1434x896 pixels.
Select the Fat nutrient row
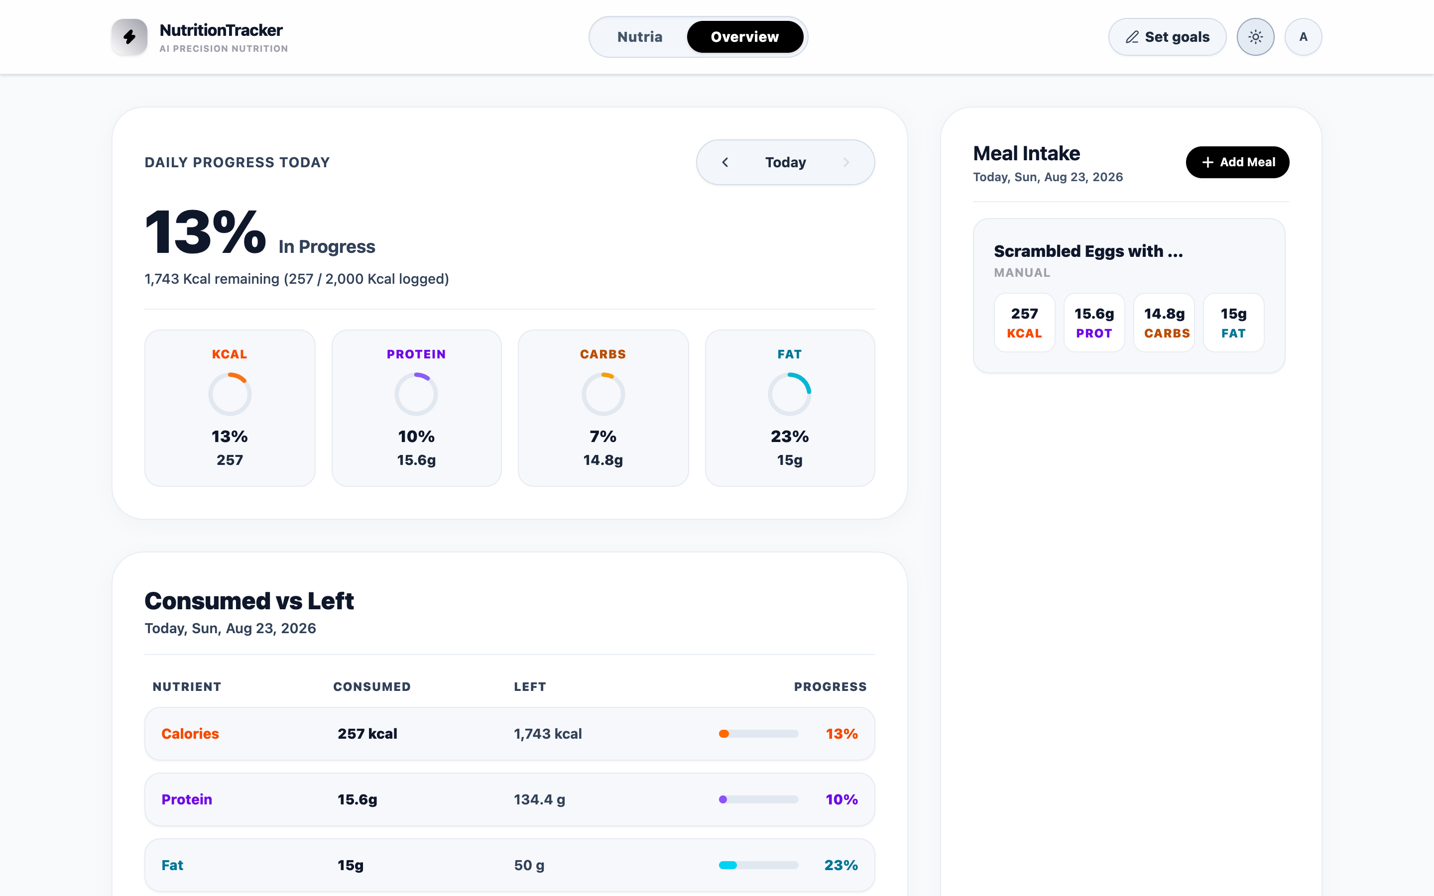coord(509,865)
